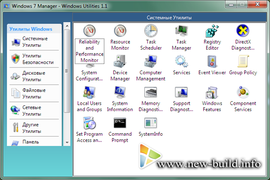Open SystemInfo icon
270x180 pixels.
coord(151,123)
